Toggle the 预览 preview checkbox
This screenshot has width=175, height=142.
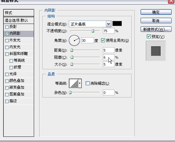point(149,36)
